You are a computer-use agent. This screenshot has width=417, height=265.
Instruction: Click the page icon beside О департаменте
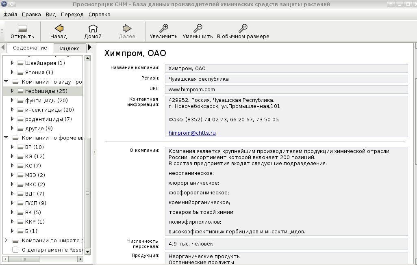15,250
